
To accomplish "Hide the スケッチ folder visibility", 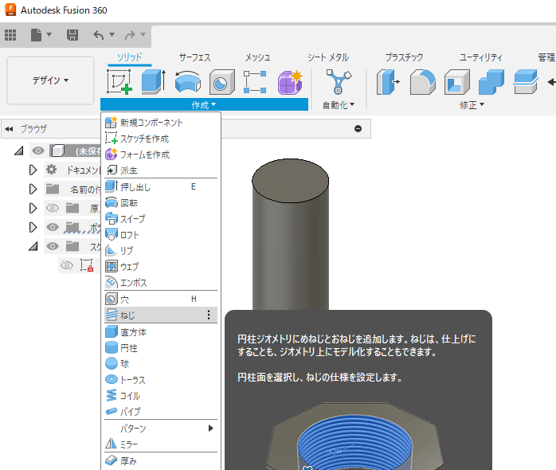I will [x=53, y=246].
